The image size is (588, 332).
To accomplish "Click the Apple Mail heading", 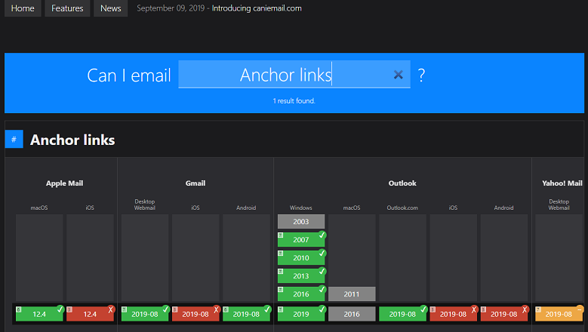I will [x=64, y=183].
